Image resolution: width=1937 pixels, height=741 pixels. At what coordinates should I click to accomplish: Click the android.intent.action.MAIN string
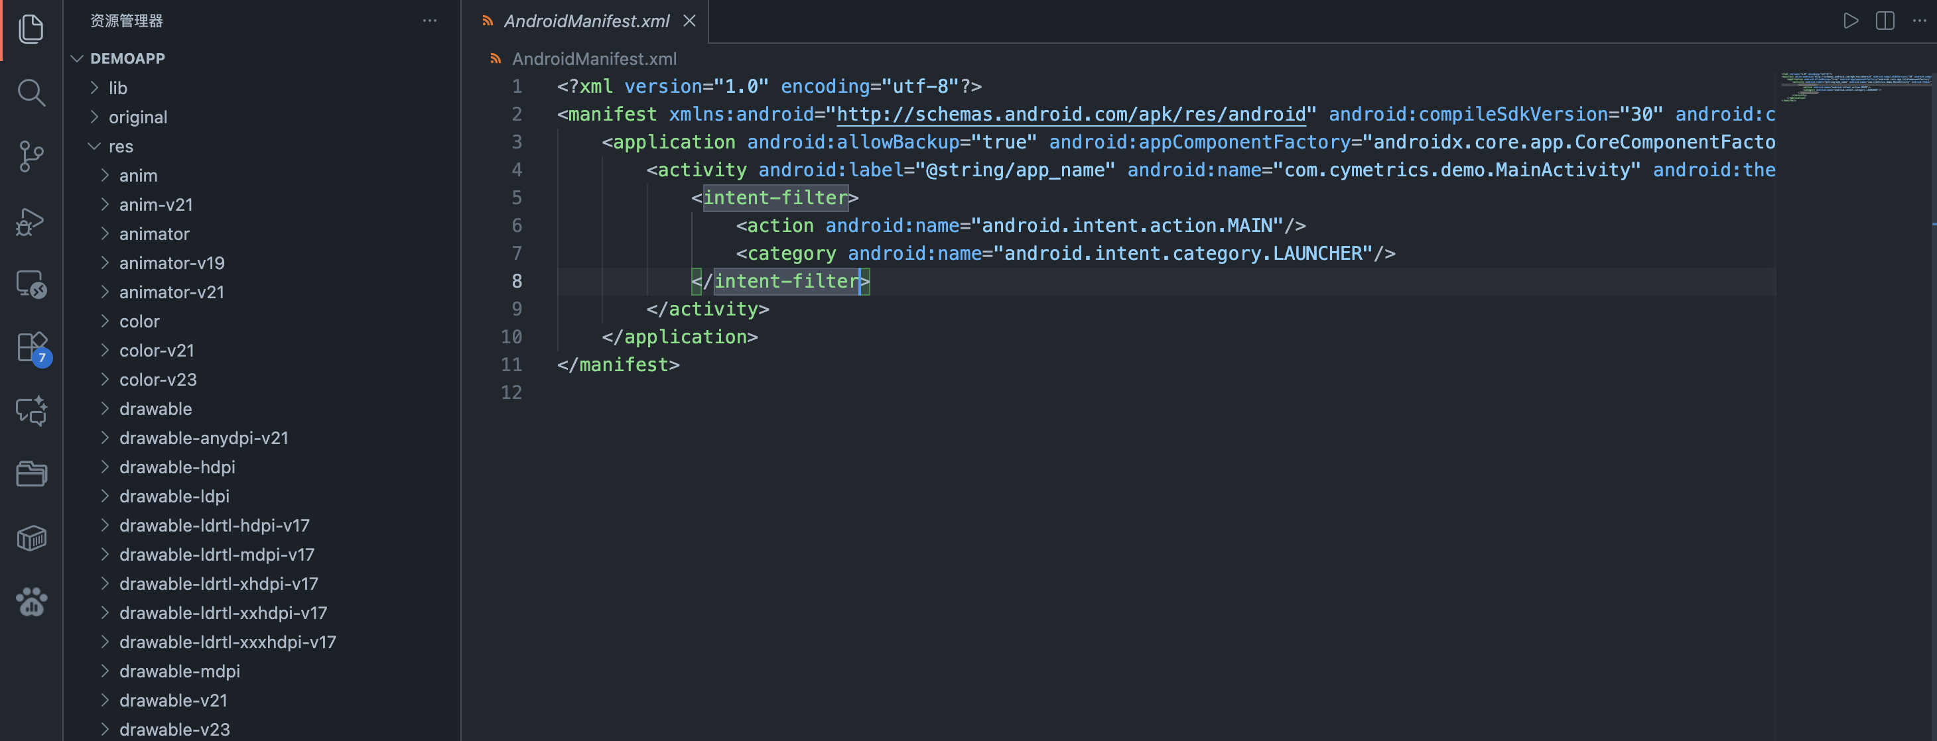(1126, 225)
